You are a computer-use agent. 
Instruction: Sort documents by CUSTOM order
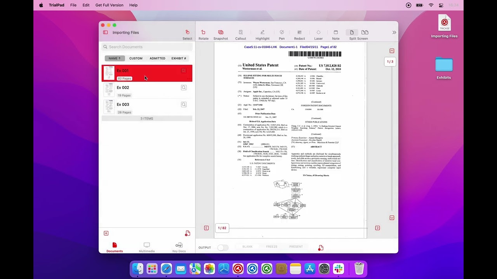pos(136,58)
